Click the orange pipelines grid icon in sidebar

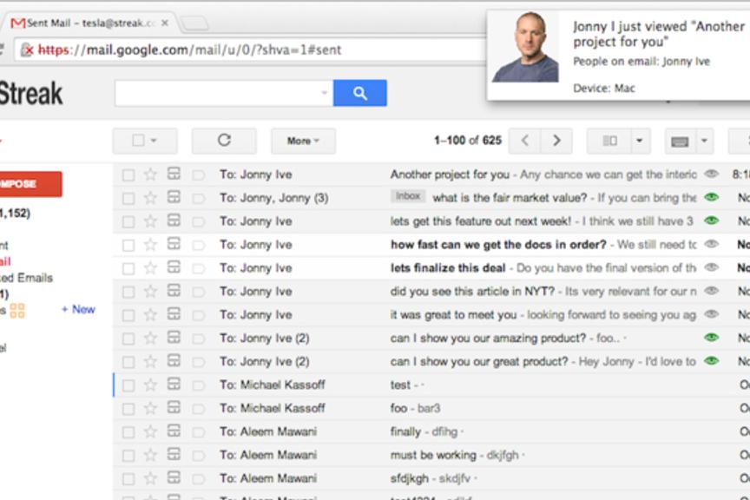click(x=17, y=311)
